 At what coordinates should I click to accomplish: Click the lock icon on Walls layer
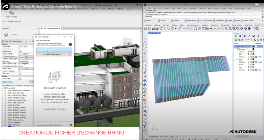pyautogui.click(x=251, y=64)
